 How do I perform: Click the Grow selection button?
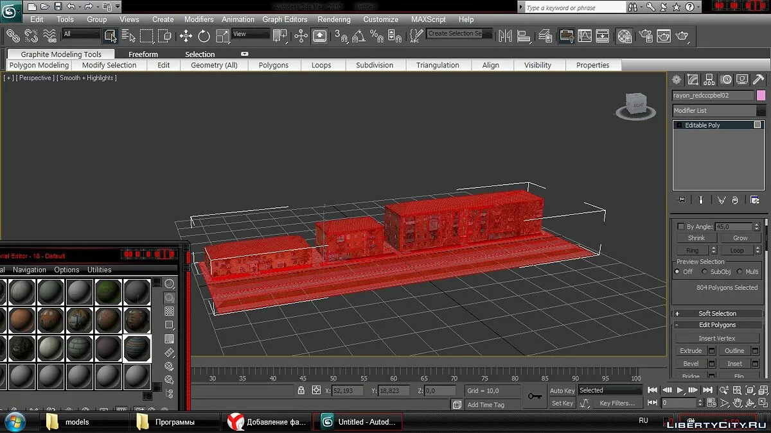pyautogui.click(x=740, y=238)
